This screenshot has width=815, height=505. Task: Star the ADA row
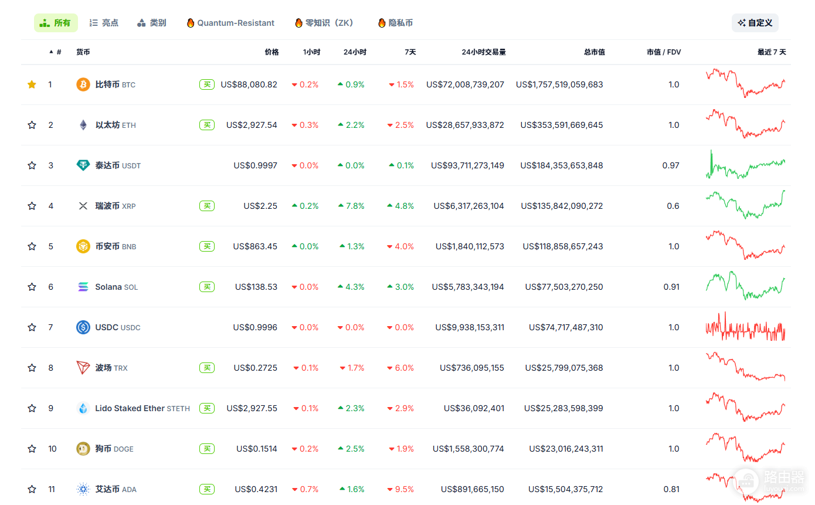(x=32, y=489)
